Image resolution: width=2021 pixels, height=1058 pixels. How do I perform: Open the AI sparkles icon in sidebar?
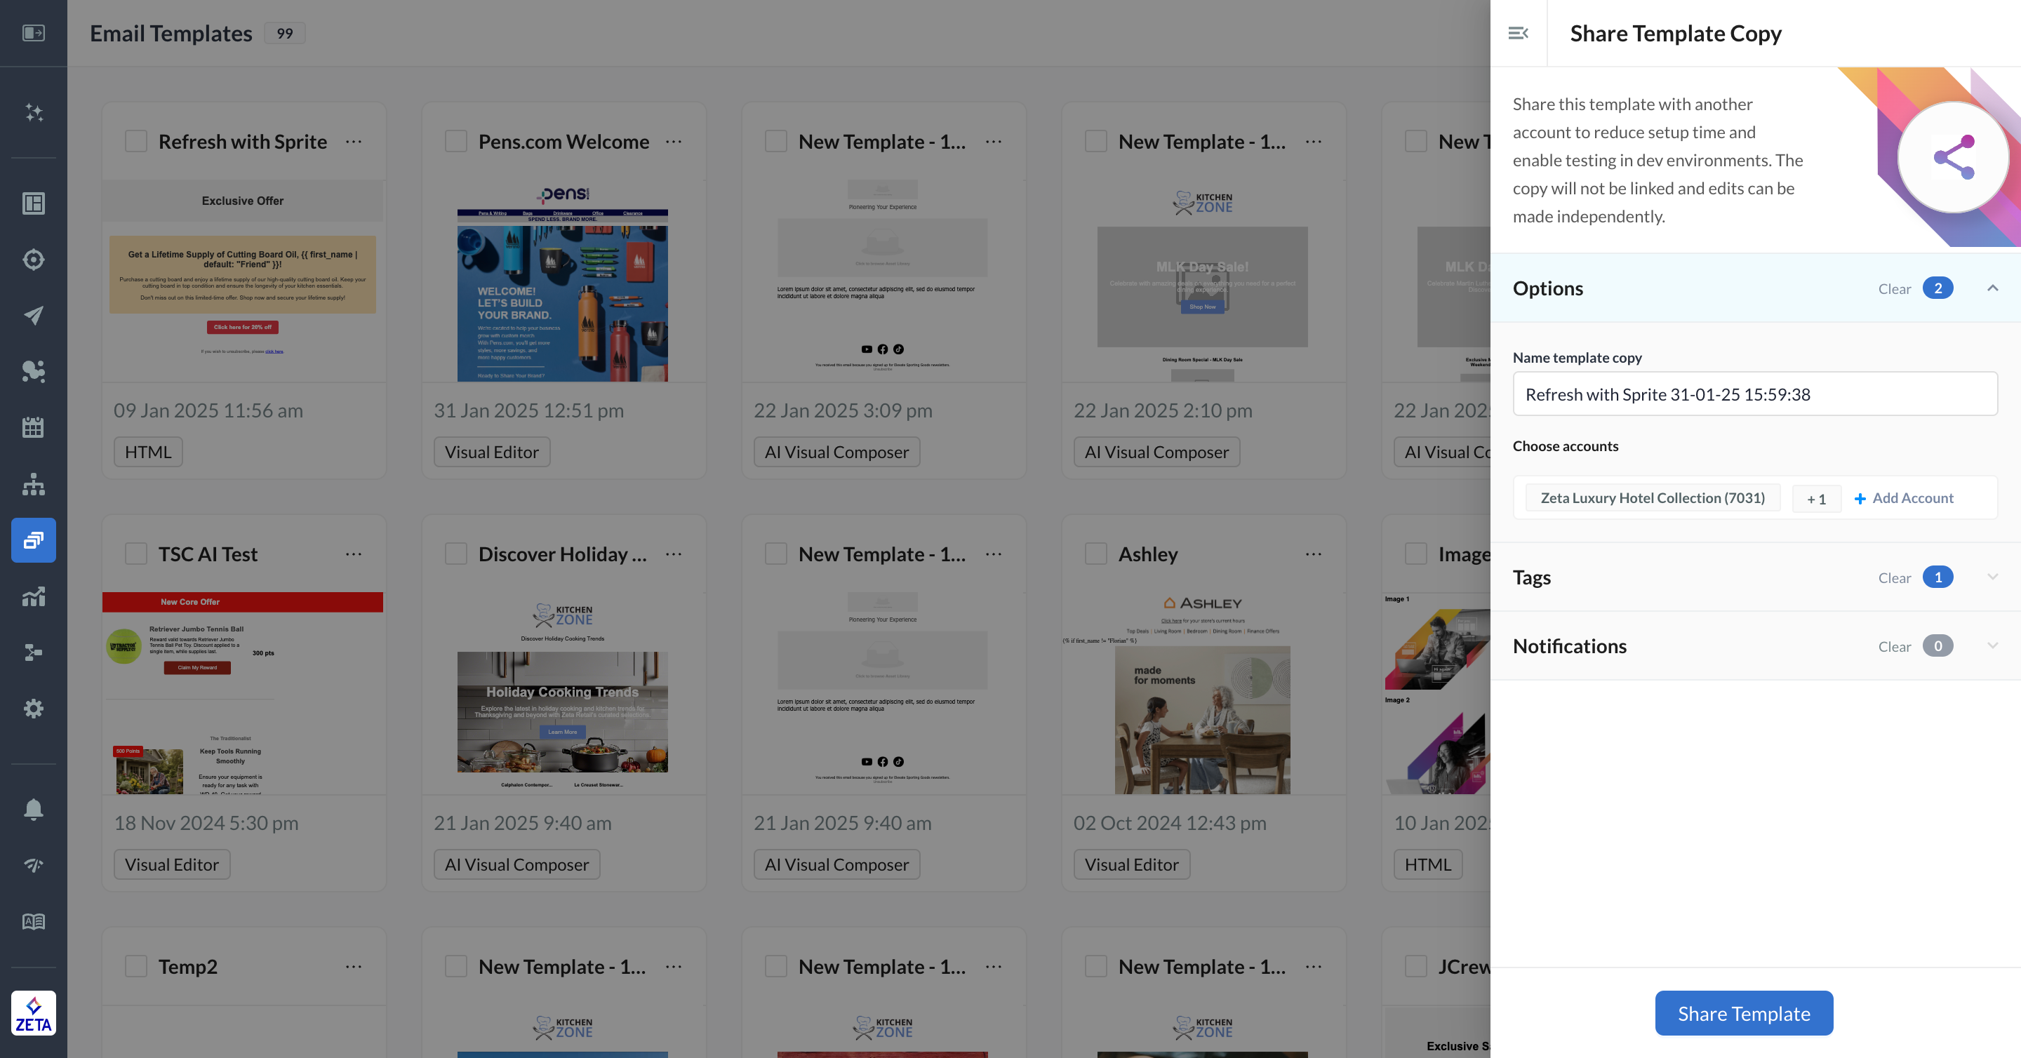pos(33,112)
